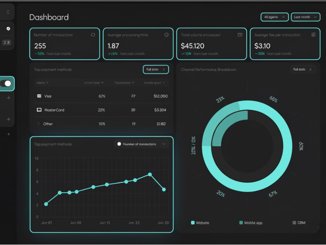
Task: Click the $5,504 amount in MasterCard row
Action: click(x=160, y=110)
